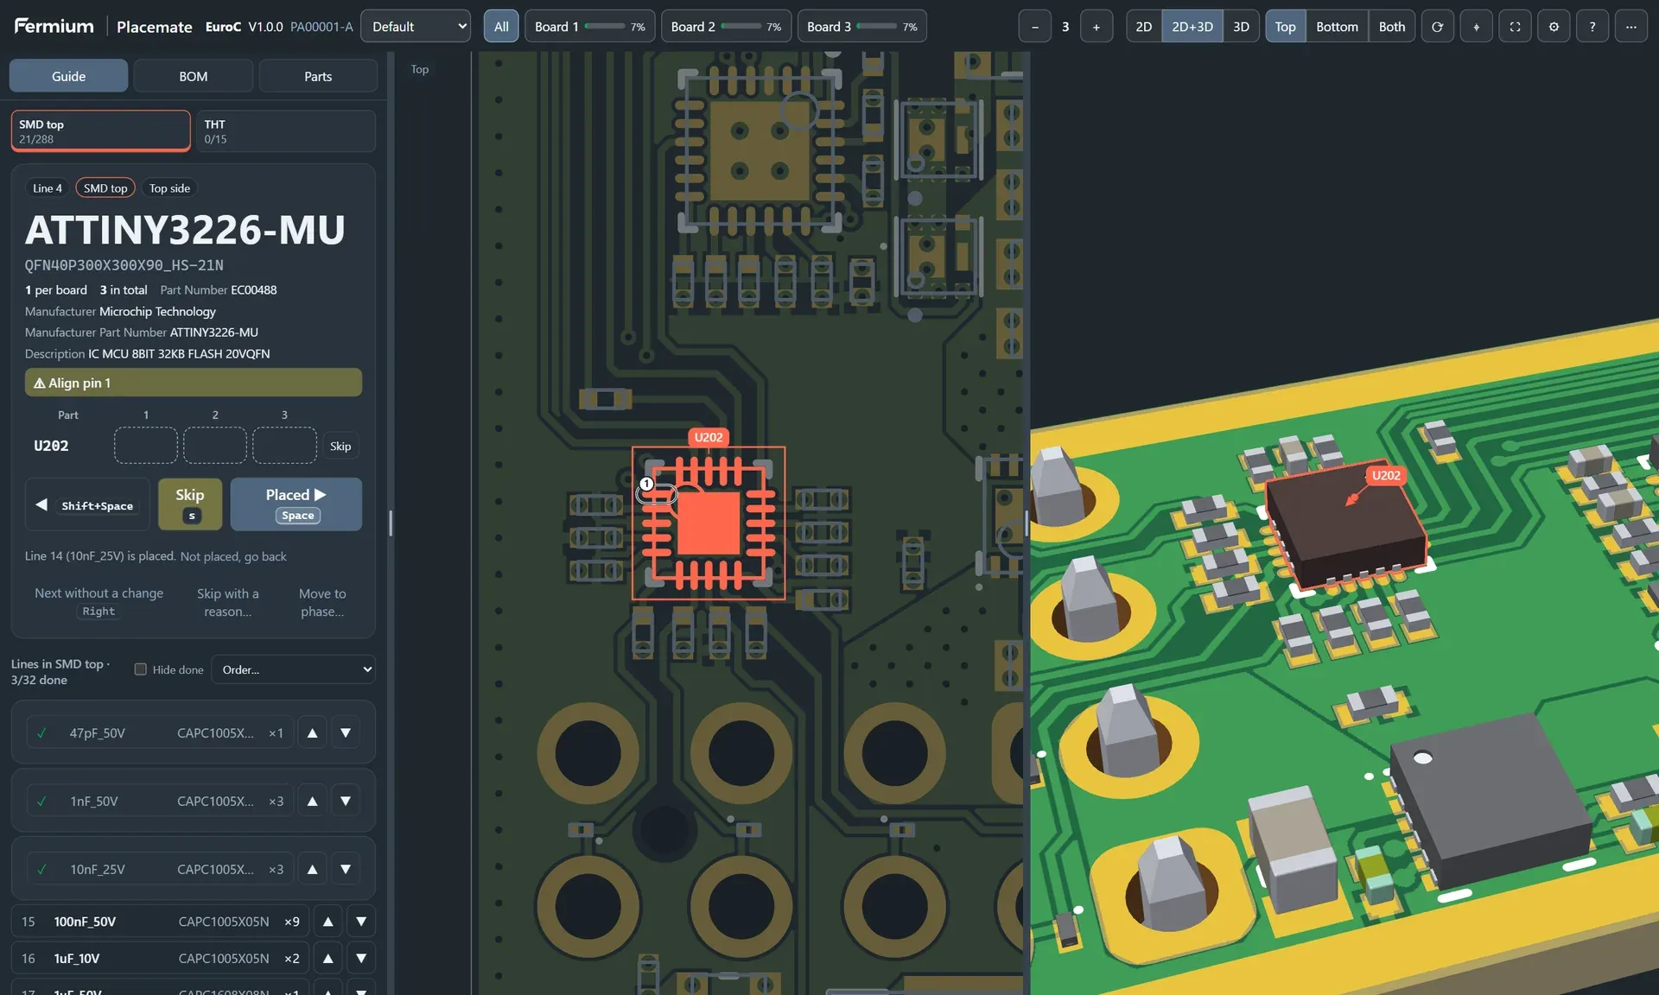Switch to 2D view mode
This screenshot has width=1659, height=995.
(x=1143, y=27)
